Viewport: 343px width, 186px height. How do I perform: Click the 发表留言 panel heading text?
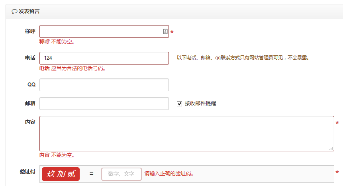(29, 12)
